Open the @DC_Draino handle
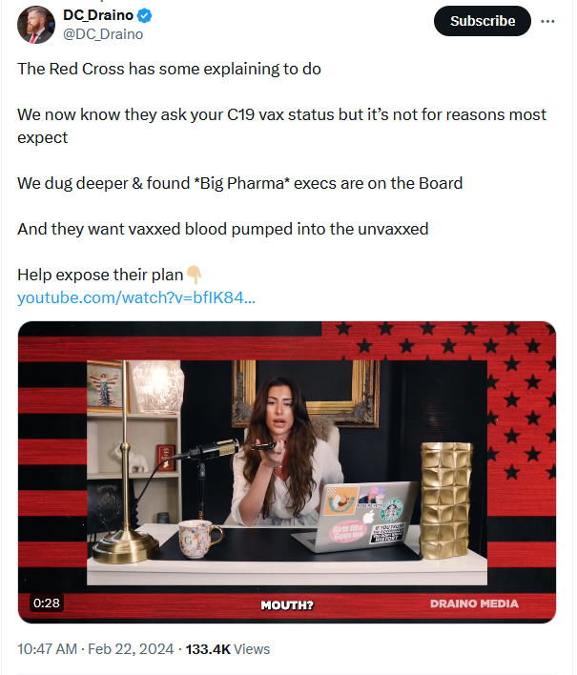Image resolution: width=577 pixels, height=675 pixels. [x=103, y=34]
